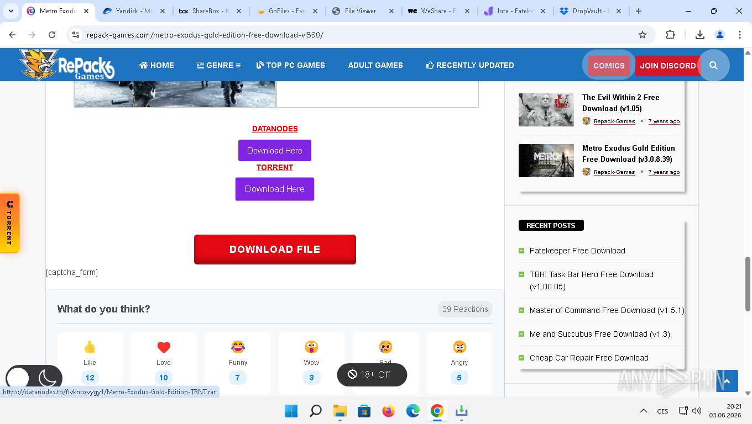Open browser Downloads icon
Viewport: 752px width, 424px height.
pyautogui.click(x=700, y=35)
